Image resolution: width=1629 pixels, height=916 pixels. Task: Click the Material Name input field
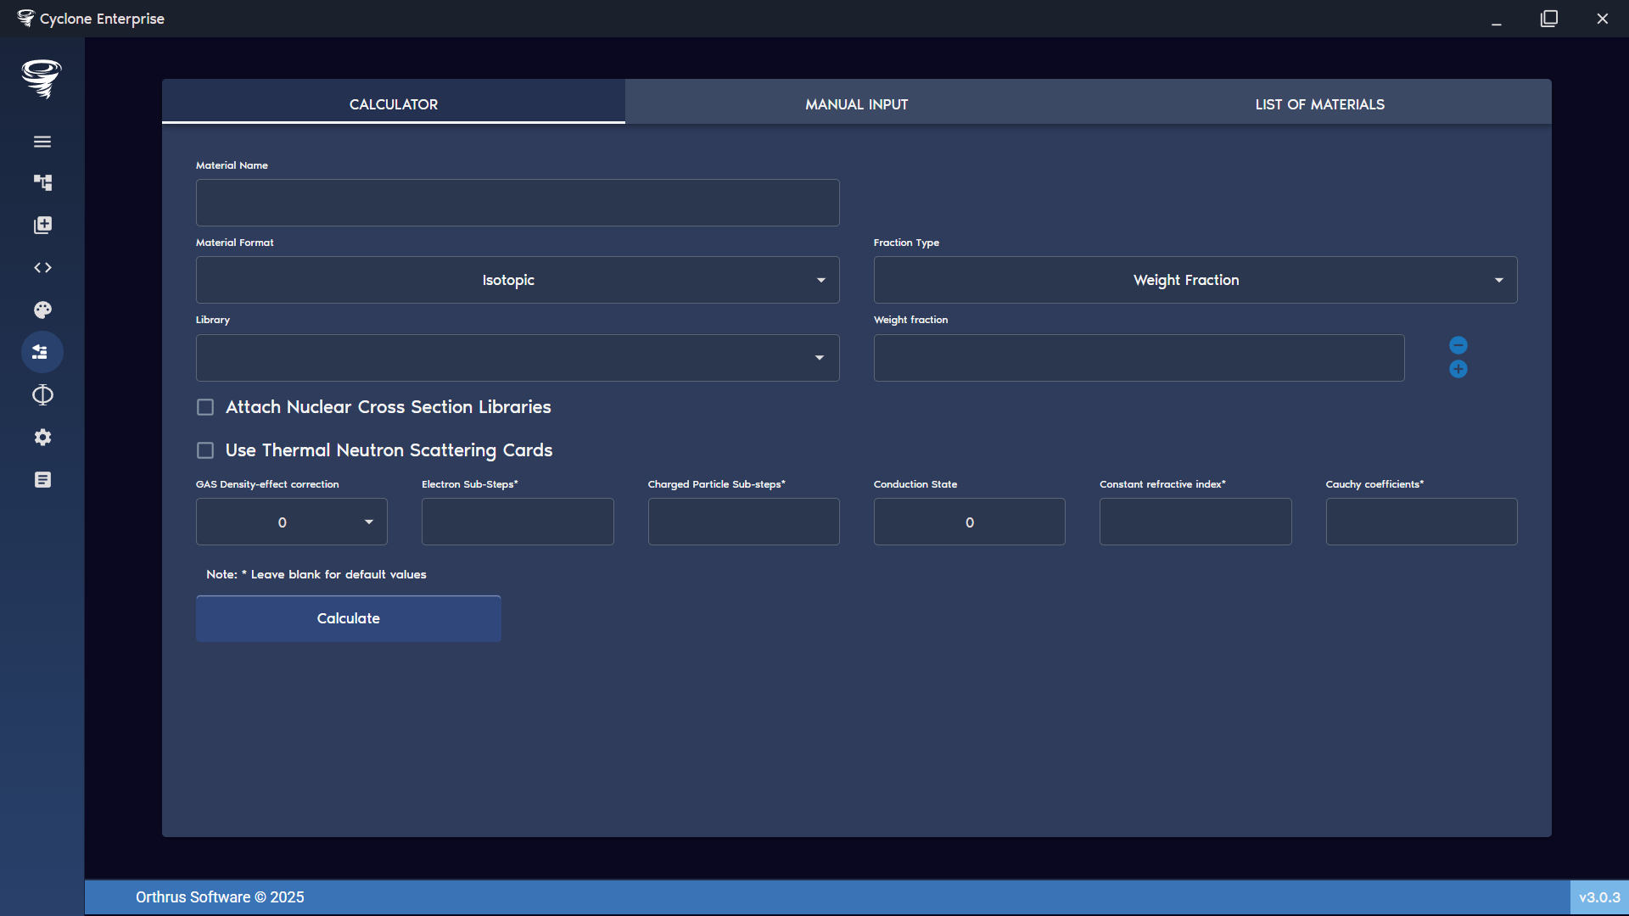[517, 203]
